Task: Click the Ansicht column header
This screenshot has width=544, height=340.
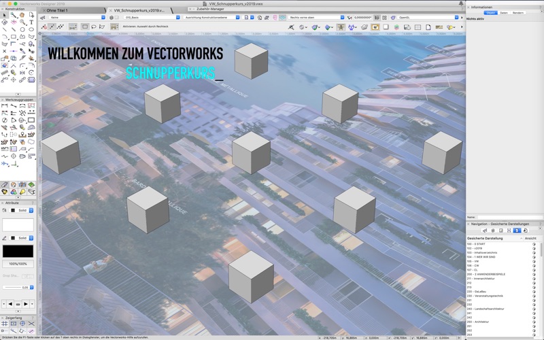Action: [x=530, y=239]
